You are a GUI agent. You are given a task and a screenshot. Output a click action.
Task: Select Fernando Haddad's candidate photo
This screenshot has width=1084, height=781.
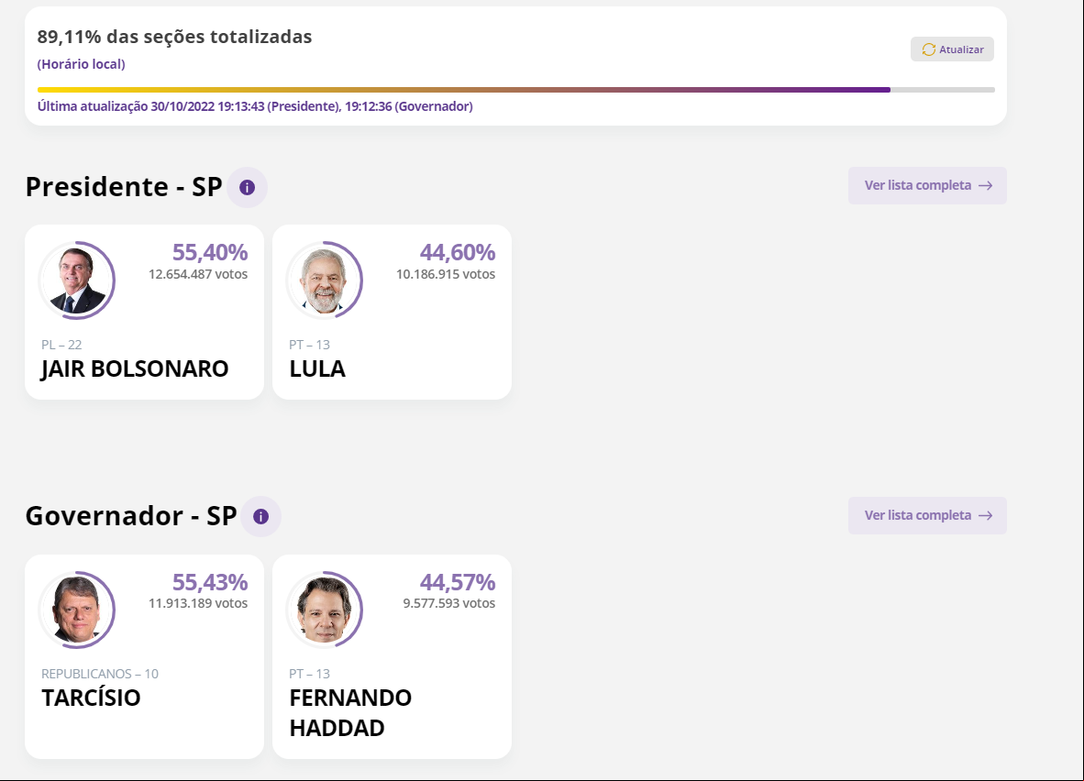[324, 609]
